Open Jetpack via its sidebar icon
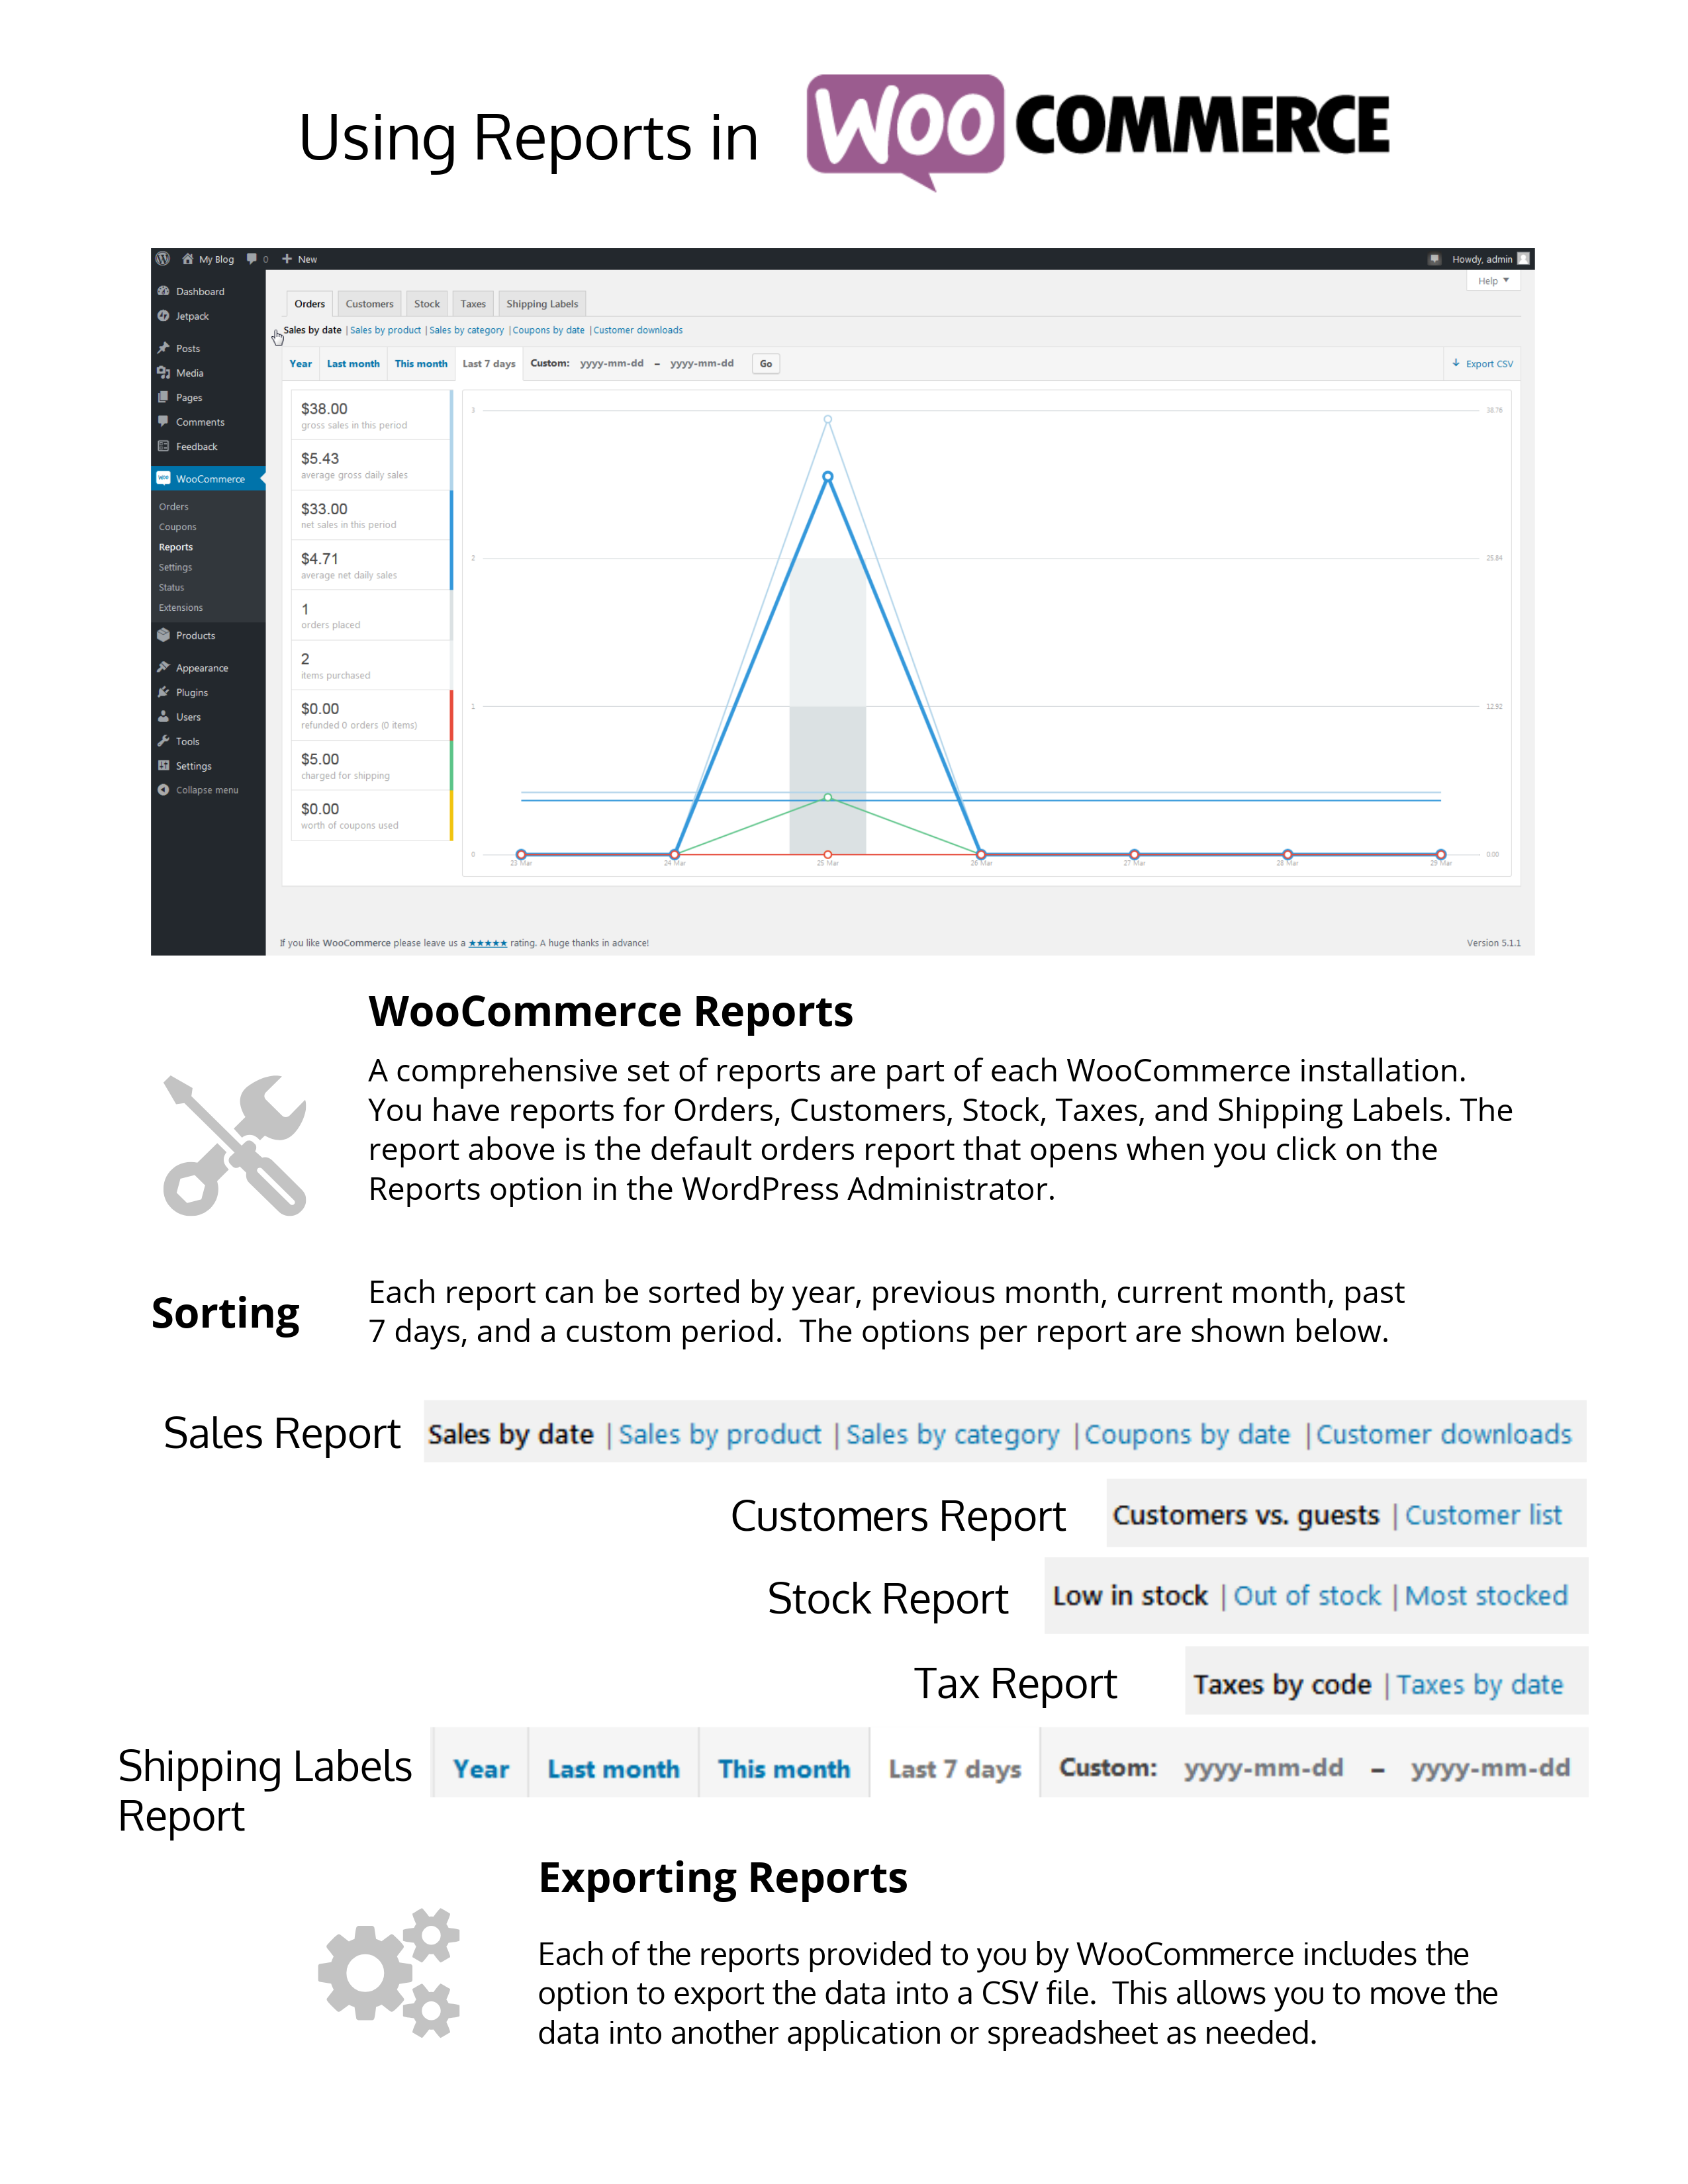Image resolution: width=1688 pixels, height=2184 pixels. click(x=163, y=316)
